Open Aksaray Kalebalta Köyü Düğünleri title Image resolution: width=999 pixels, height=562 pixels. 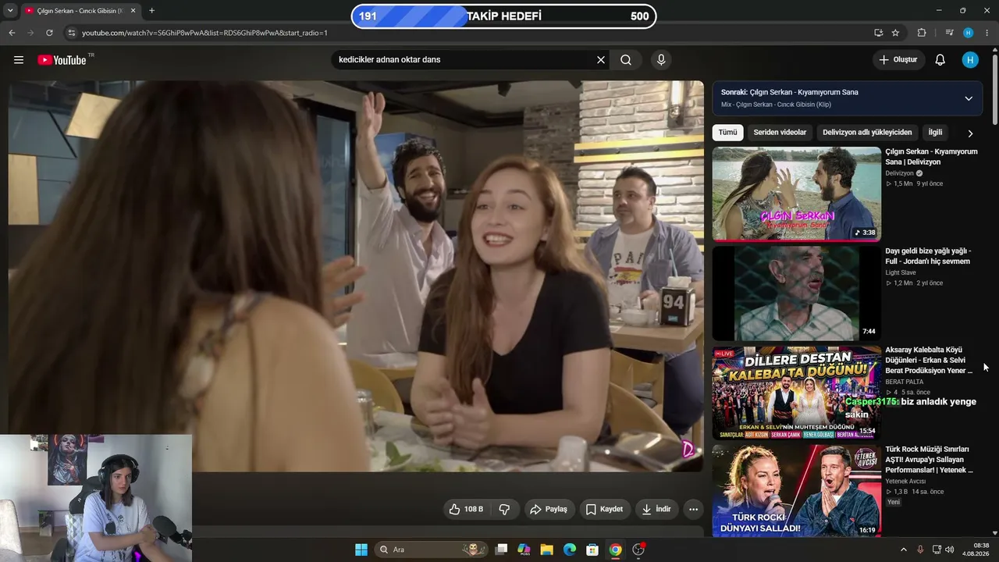click(929, 360)
